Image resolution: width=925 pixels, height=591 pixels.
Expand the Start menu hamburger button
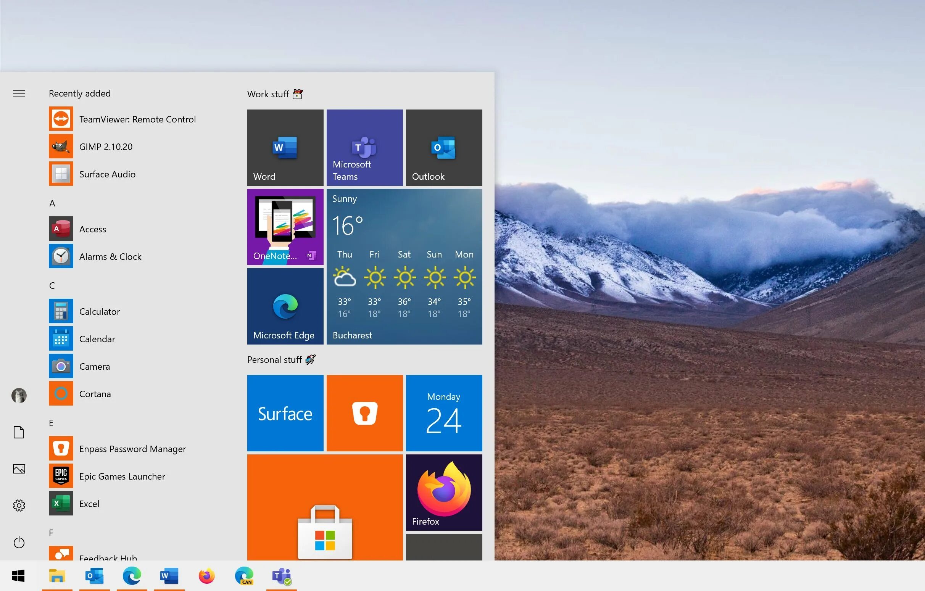click(19, 94)
